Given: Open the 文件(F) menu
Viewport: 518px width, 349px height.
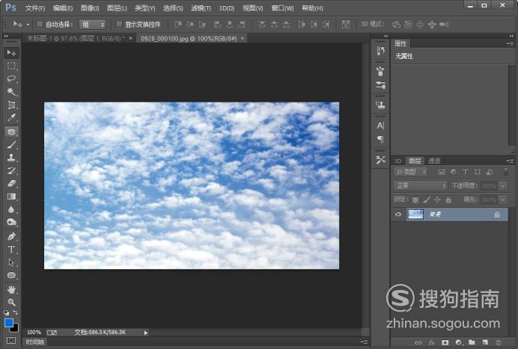Looking at the screenshot, I should [x=35, y=8].
